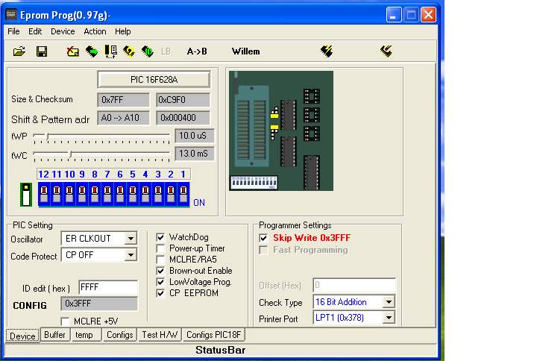The width and height of the screenshot is (537, 361).
Task: Switch to the Device tab
Action: tap(22, 336)
